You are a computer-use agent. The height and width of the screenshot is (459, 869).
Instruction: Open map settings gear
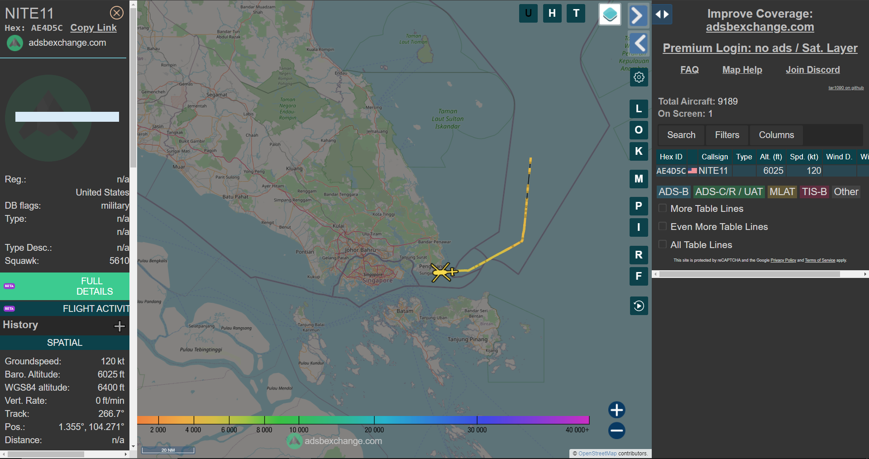click(639, 77)
